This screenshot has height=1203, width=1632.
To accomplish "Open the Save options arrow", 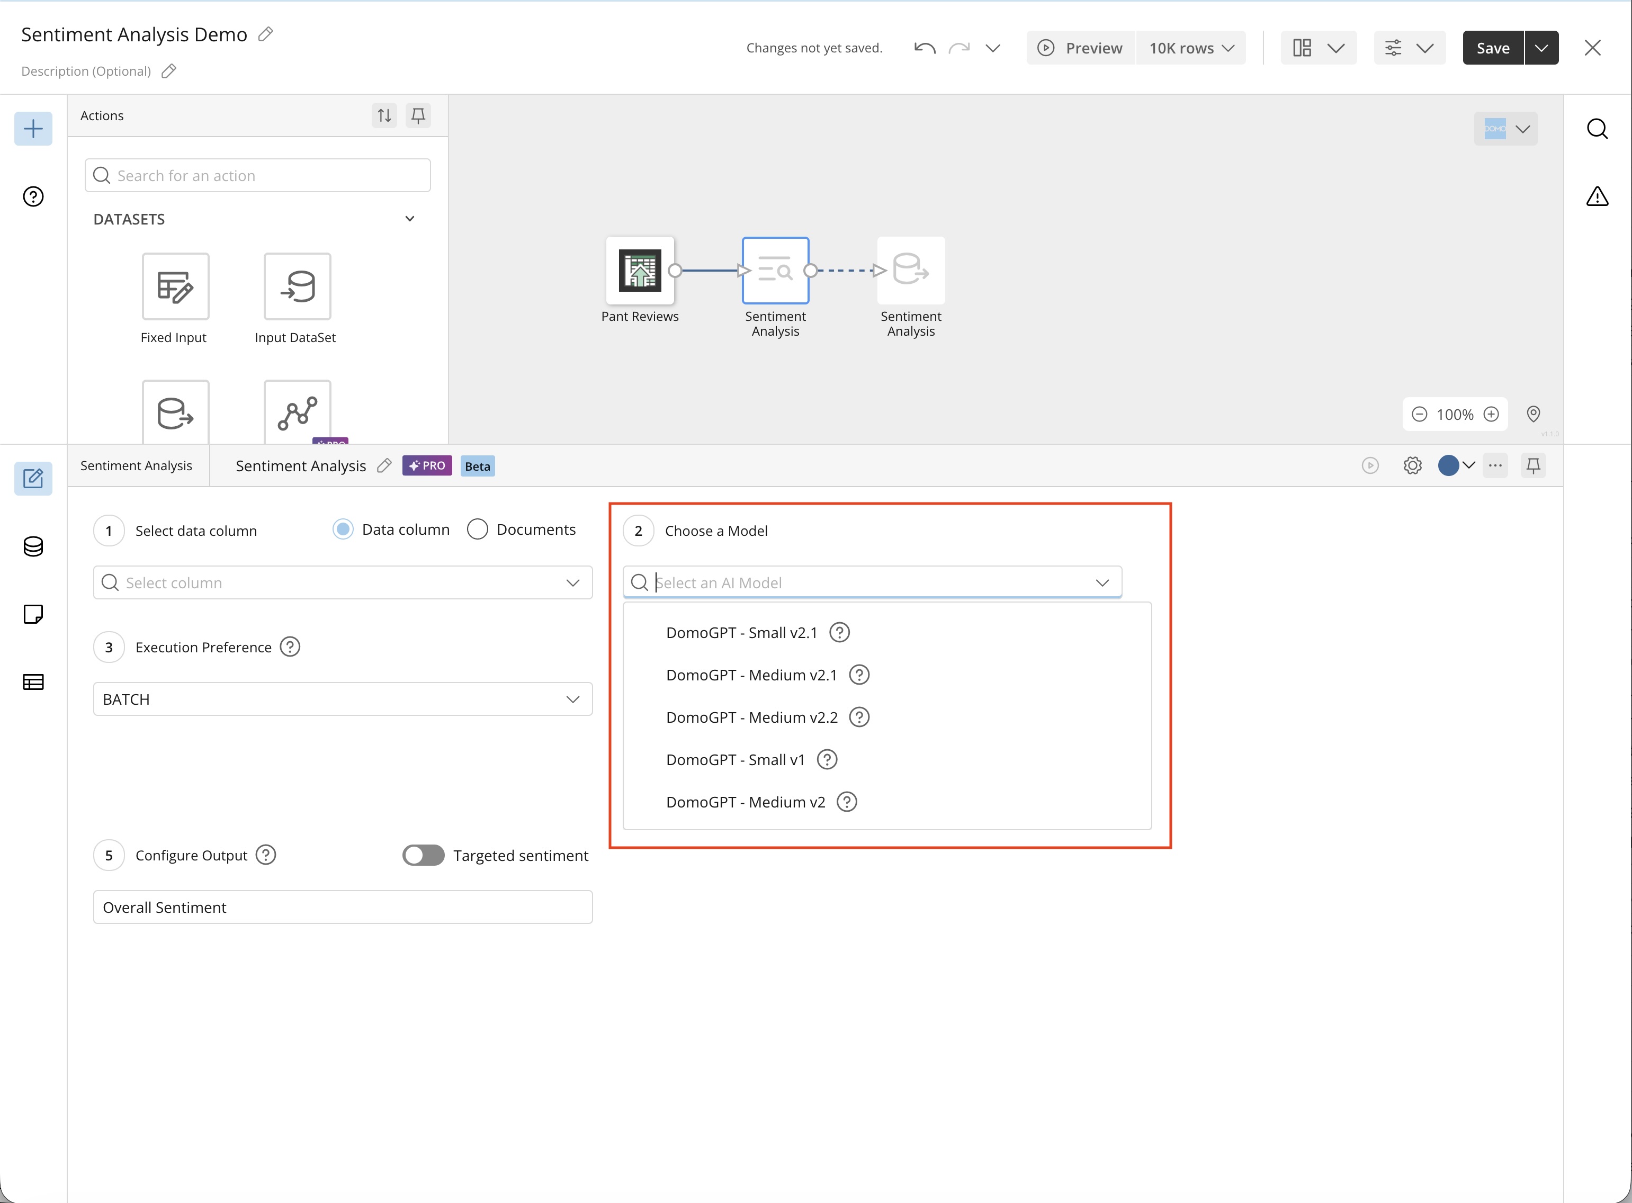I will (1541, 48).
